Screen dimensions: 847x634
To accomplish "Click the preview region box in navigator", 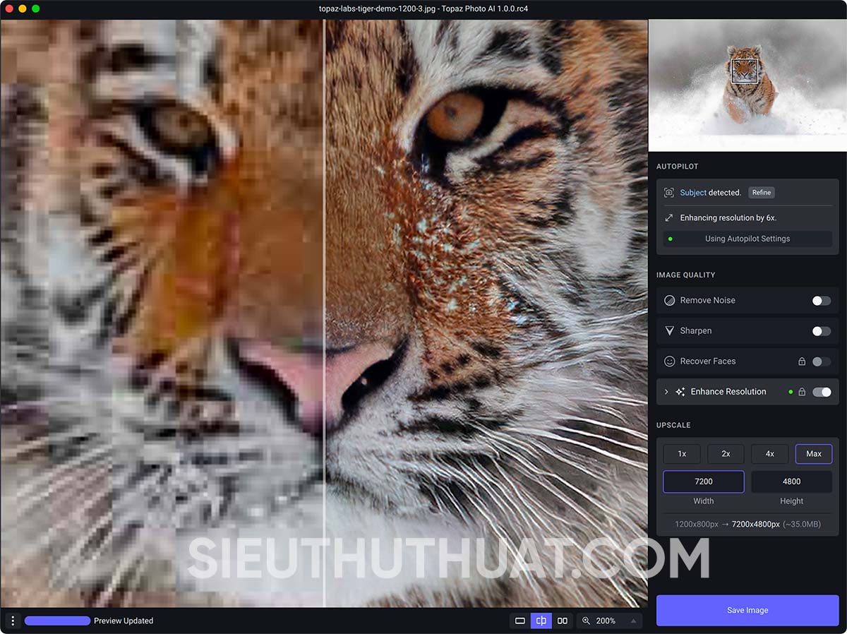I will point(745,71).
